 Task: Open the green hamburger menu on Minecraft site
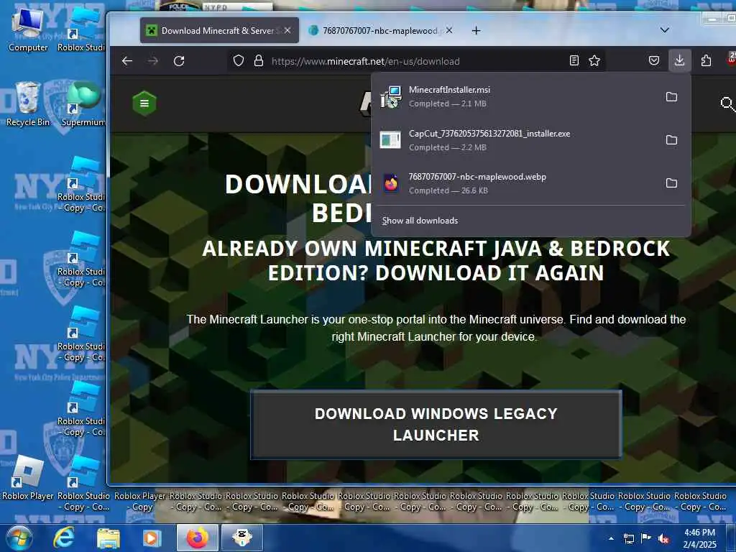pos(144,103)
